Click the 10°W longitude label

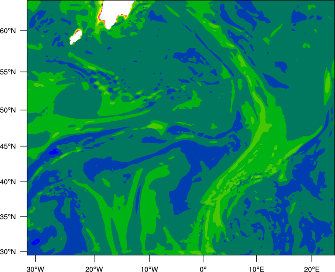pyautogui.click(x=149, y=269)
